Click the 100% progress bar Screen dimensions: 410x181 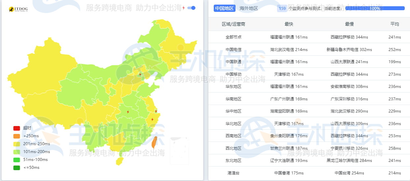coord(375,9)
